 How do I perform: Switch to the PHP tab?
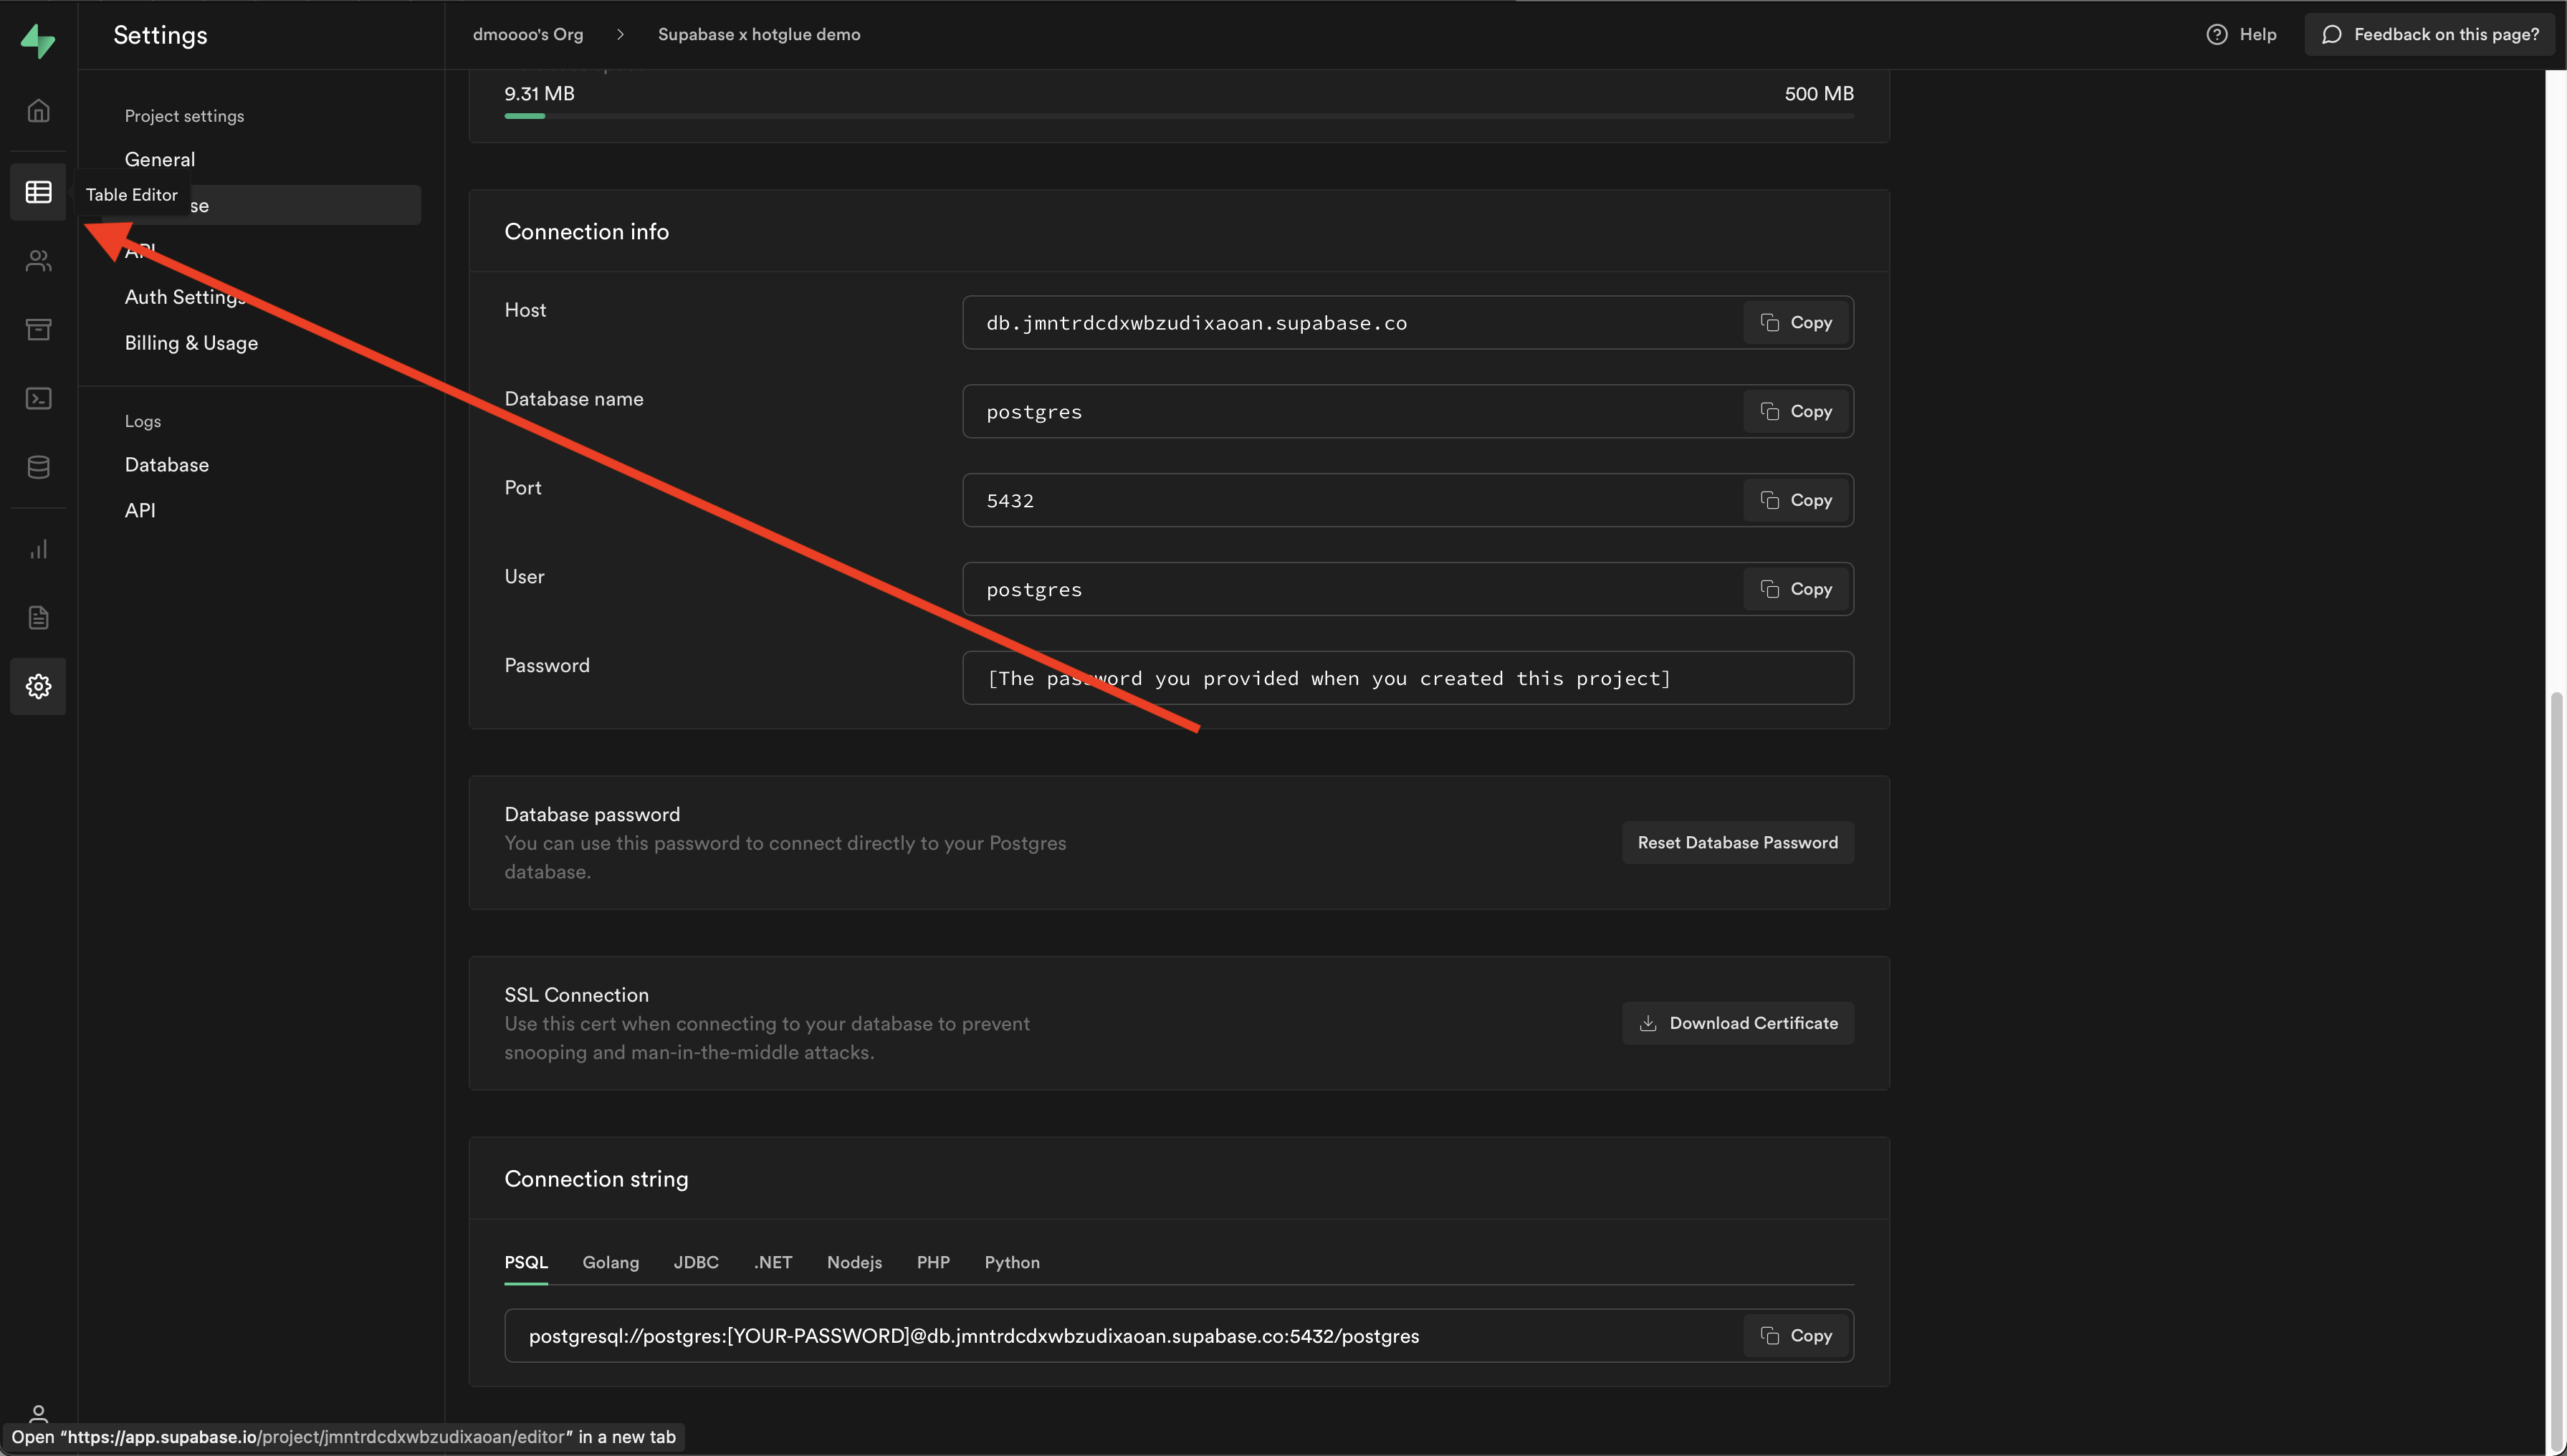click(933, 1262)
